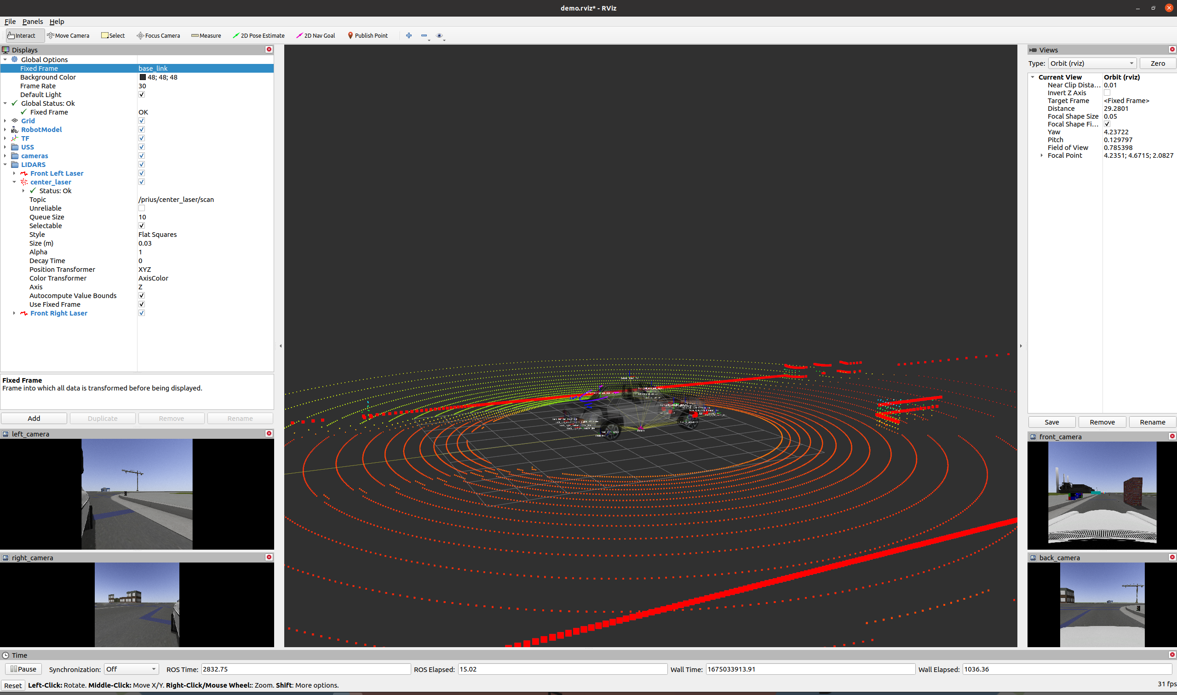The width and height of the screenshot is (1177, 695).
Task: Open the Panels menu
Action: (32, 22)
